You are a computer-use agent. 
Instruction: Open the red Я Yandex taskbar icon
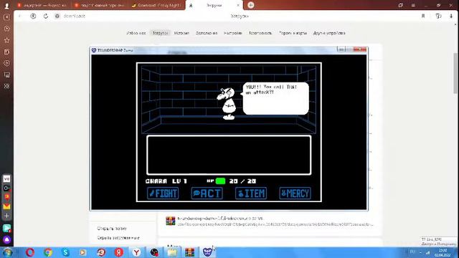click(119, 252)
